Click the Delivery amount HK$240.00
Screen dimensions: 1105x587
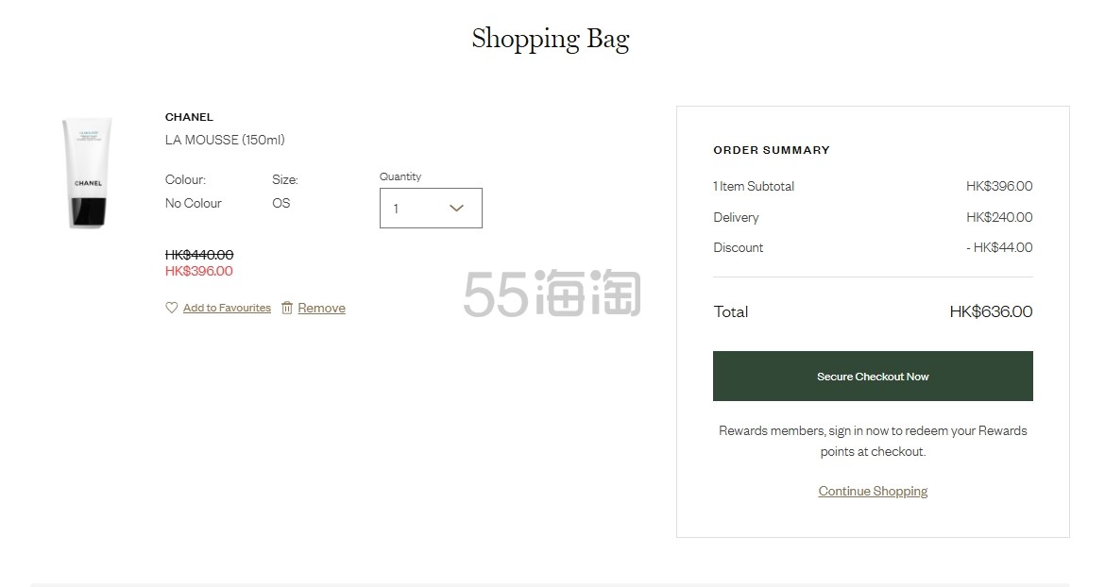(999, 217)
